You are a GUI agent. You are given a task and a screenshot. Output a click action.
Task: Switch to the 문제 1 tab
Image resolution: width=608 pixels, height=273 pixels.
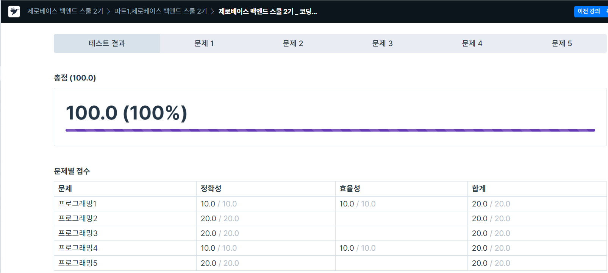(204, 43)
